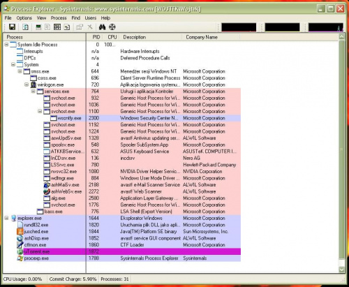Click the winlogon.exe process icon
The width and height of the screenshot is (349, 287).
coord(34,84)
